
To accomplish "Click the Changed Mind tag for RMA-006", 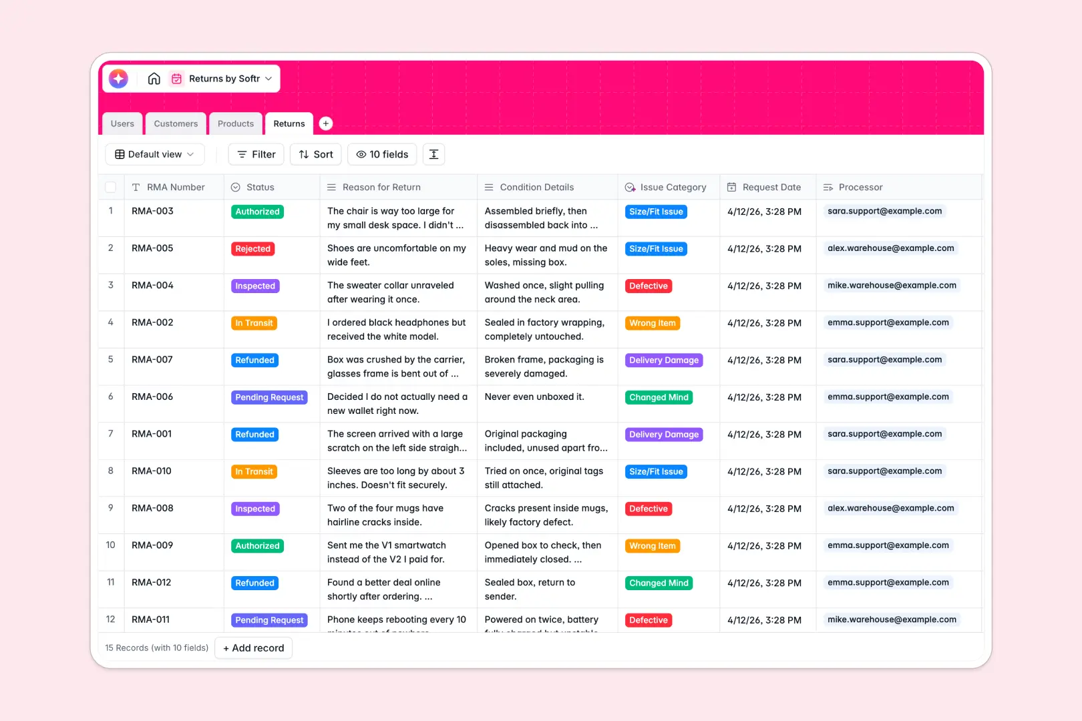I will [659, 397].
